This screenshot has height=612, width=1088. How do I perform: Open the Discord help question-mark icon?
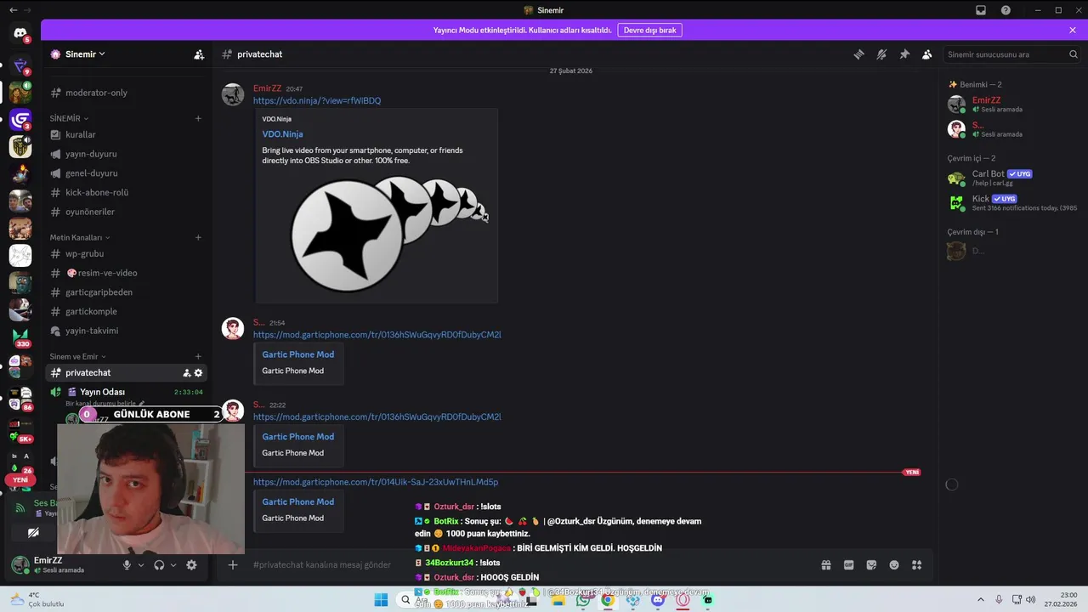(x=1006, y=10)
